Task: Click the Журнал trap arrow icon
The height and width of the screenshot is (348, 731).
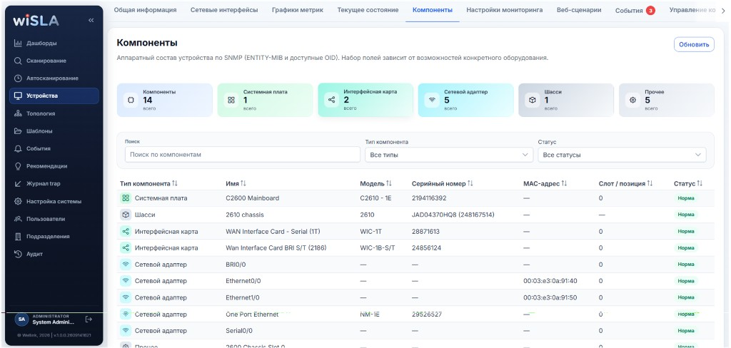Action: point(18,183)
